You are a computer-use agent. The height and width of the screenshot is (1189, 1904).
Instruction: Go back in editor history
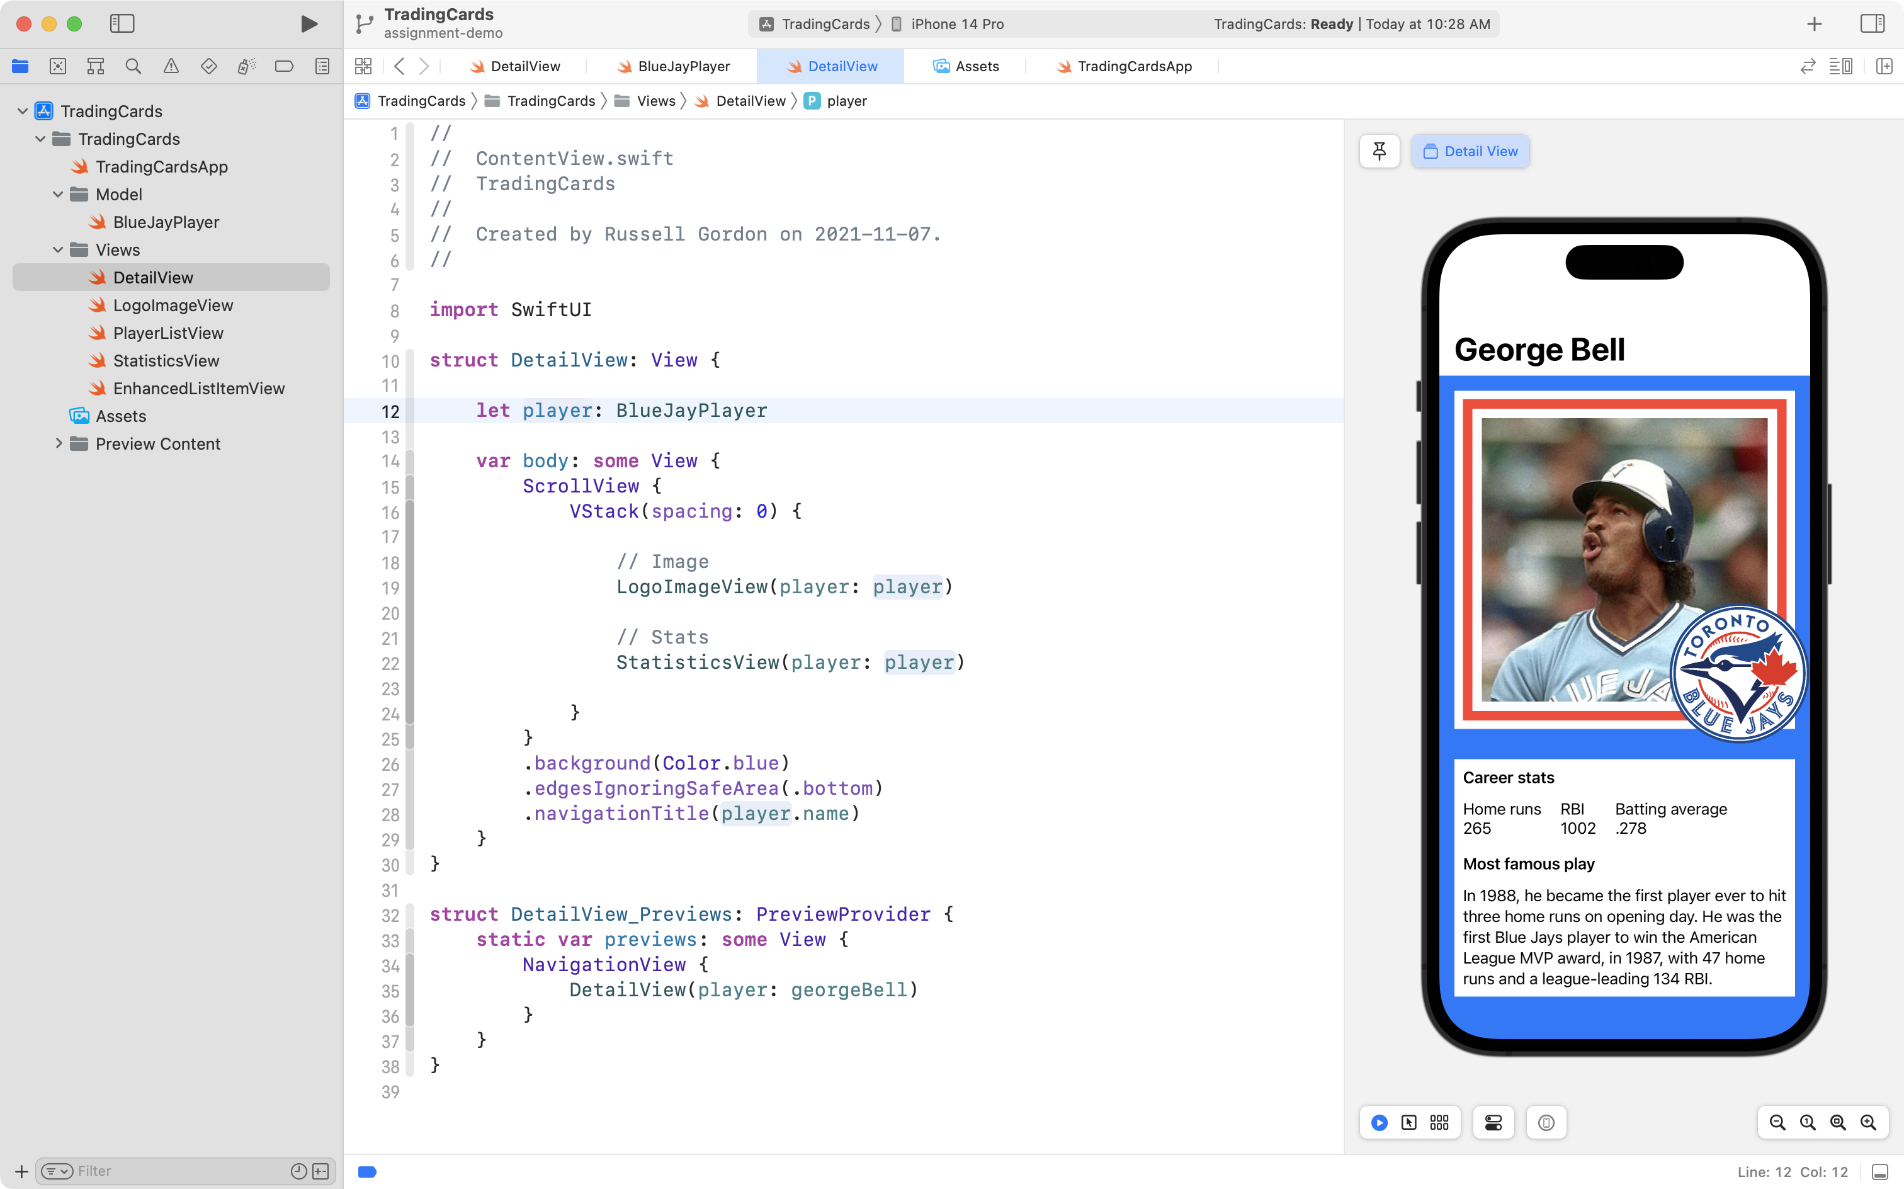tap(399, 66)
